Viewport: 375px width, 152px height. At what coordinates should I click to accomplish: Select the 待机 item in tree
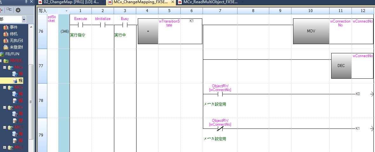point(13,34)
